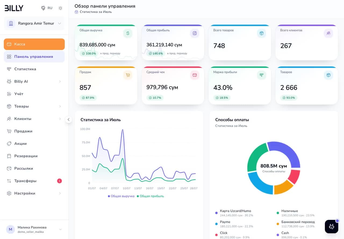Click the red donut chart segment

[x=295, y=176]
